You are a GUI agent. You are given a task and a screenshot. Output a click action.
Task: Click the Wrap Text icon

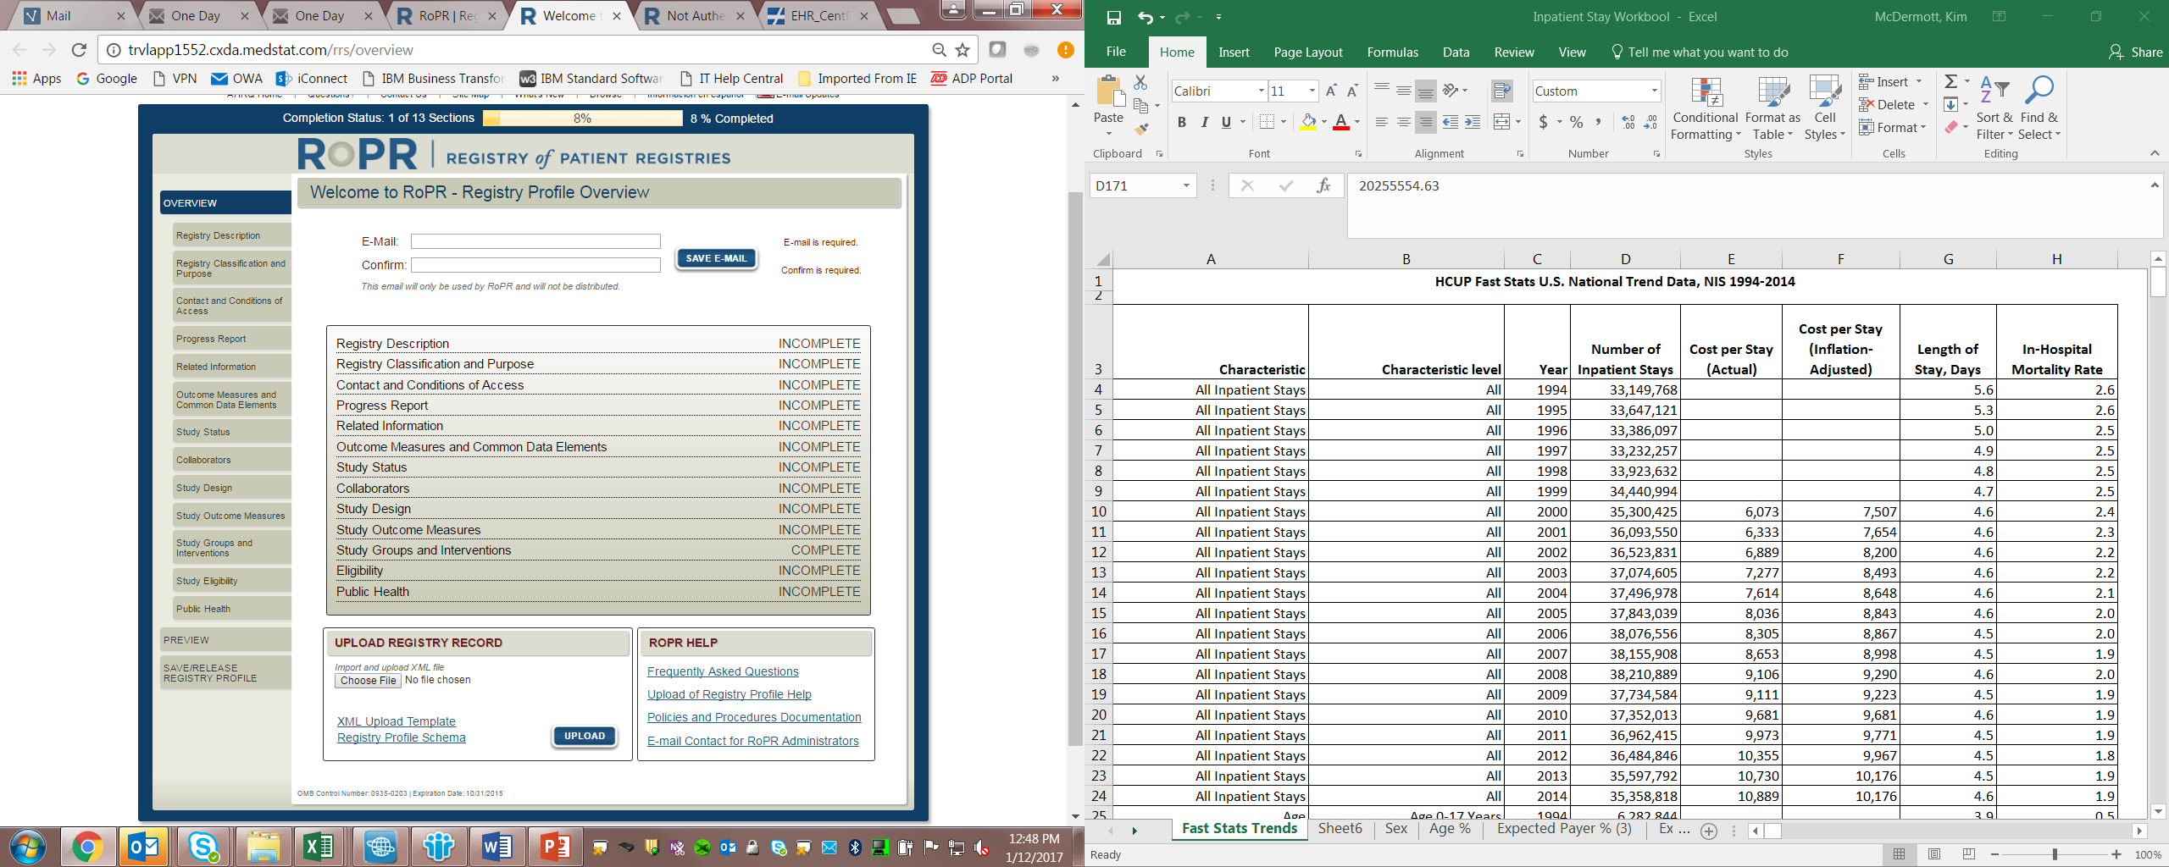[1502, 91]
